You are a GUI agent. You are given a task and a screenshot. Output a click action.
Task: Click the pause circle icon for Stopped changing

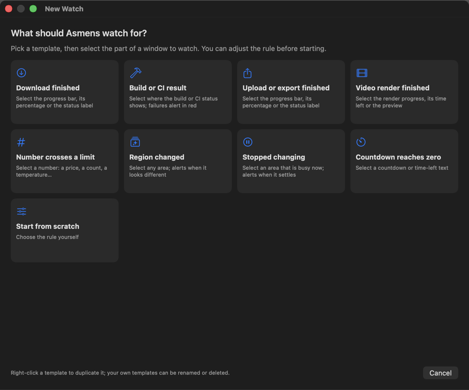click(x=248, y=142)
